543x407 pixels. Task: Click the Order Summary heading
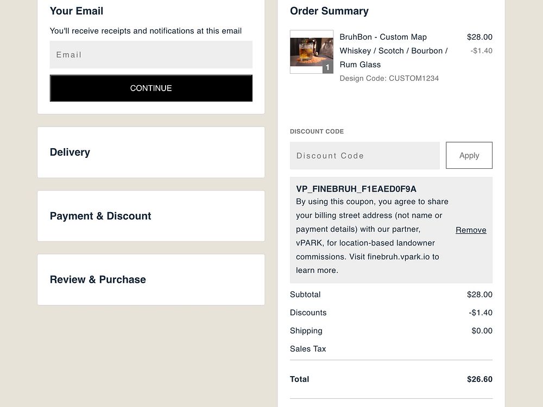coord(329,11)
